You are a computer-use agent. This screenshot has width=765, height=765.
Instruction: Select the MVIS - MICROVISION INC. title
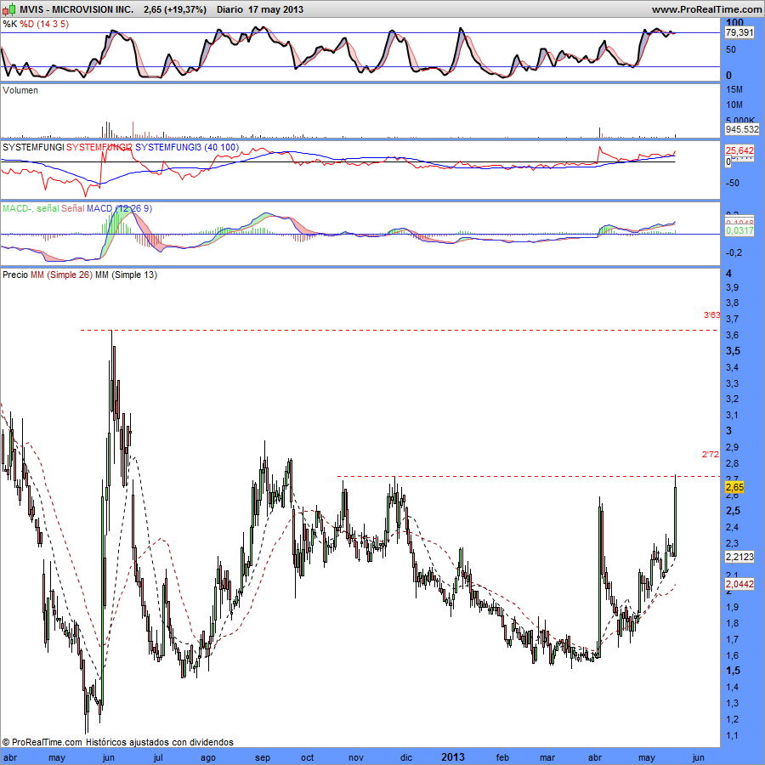76,9
